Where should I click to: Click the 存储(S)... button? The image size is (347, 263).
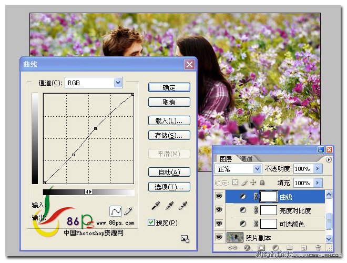coord(169,135)
